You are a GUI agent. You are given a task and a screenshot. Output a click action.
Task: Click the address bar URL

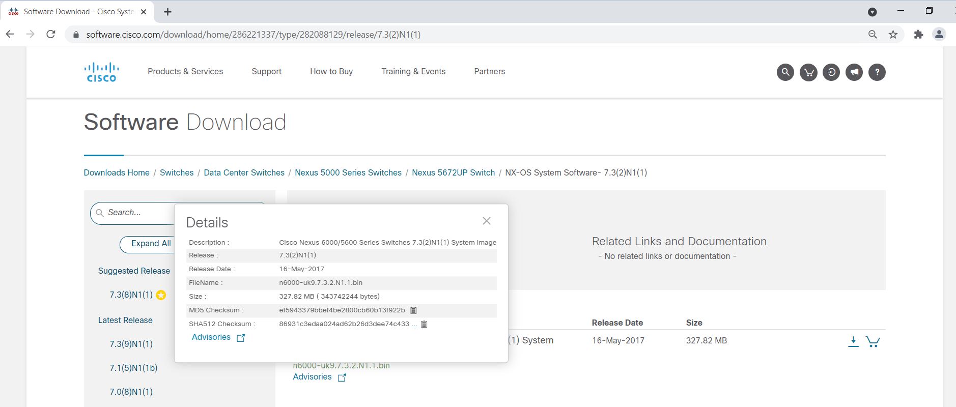coord(254,35)
